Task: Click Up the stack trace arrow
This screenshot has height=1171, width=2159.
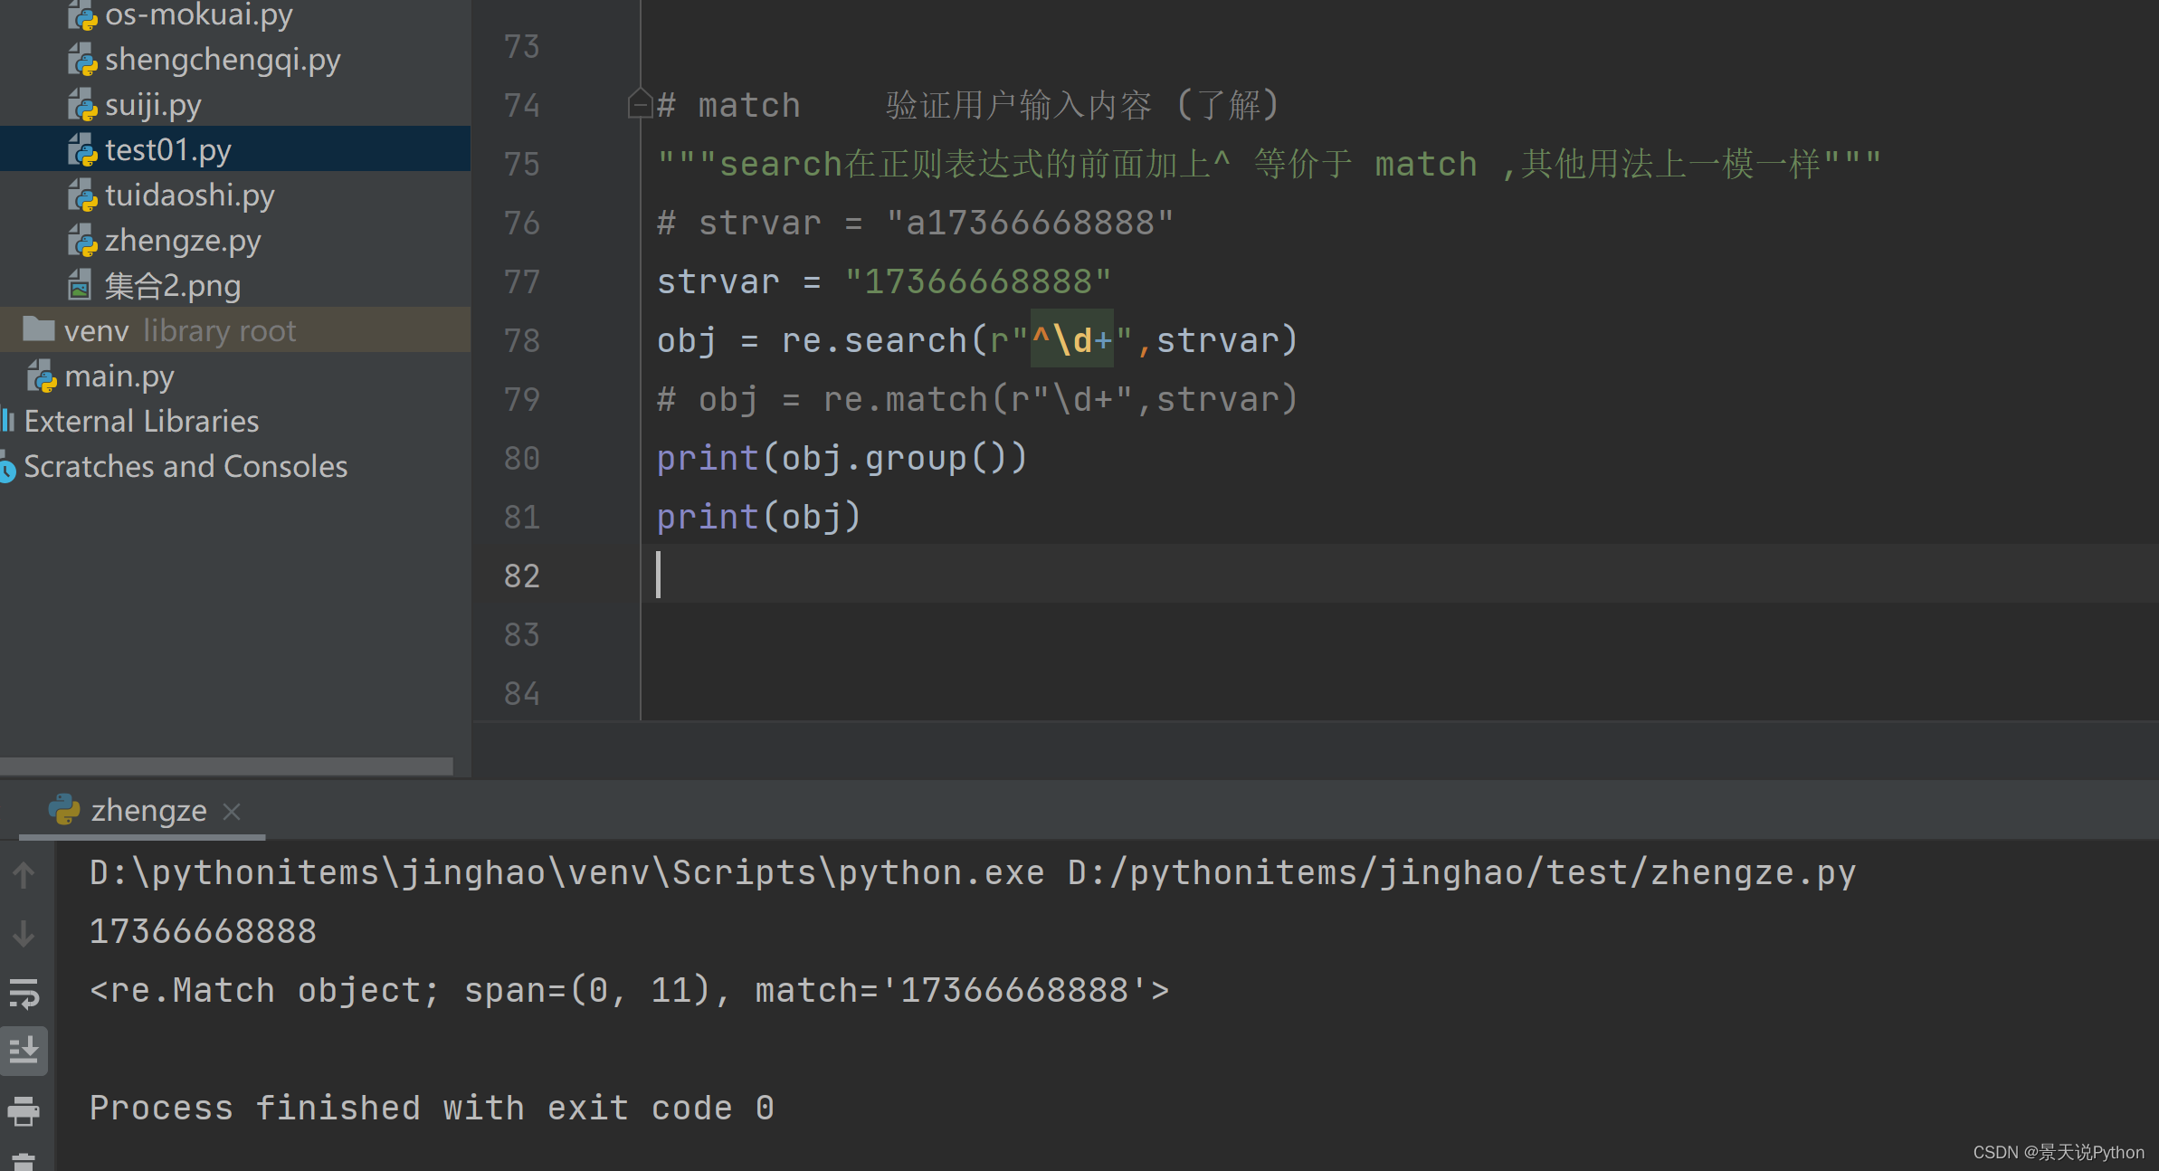Action: pos(24,874)
